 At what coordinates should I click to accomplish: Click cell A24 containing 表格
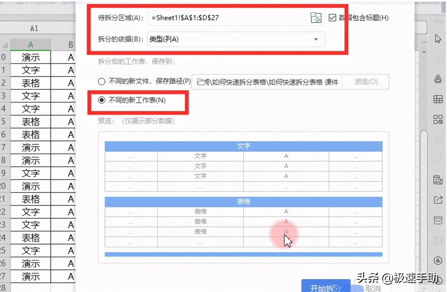pyautogui.click(x=31, y=238)
